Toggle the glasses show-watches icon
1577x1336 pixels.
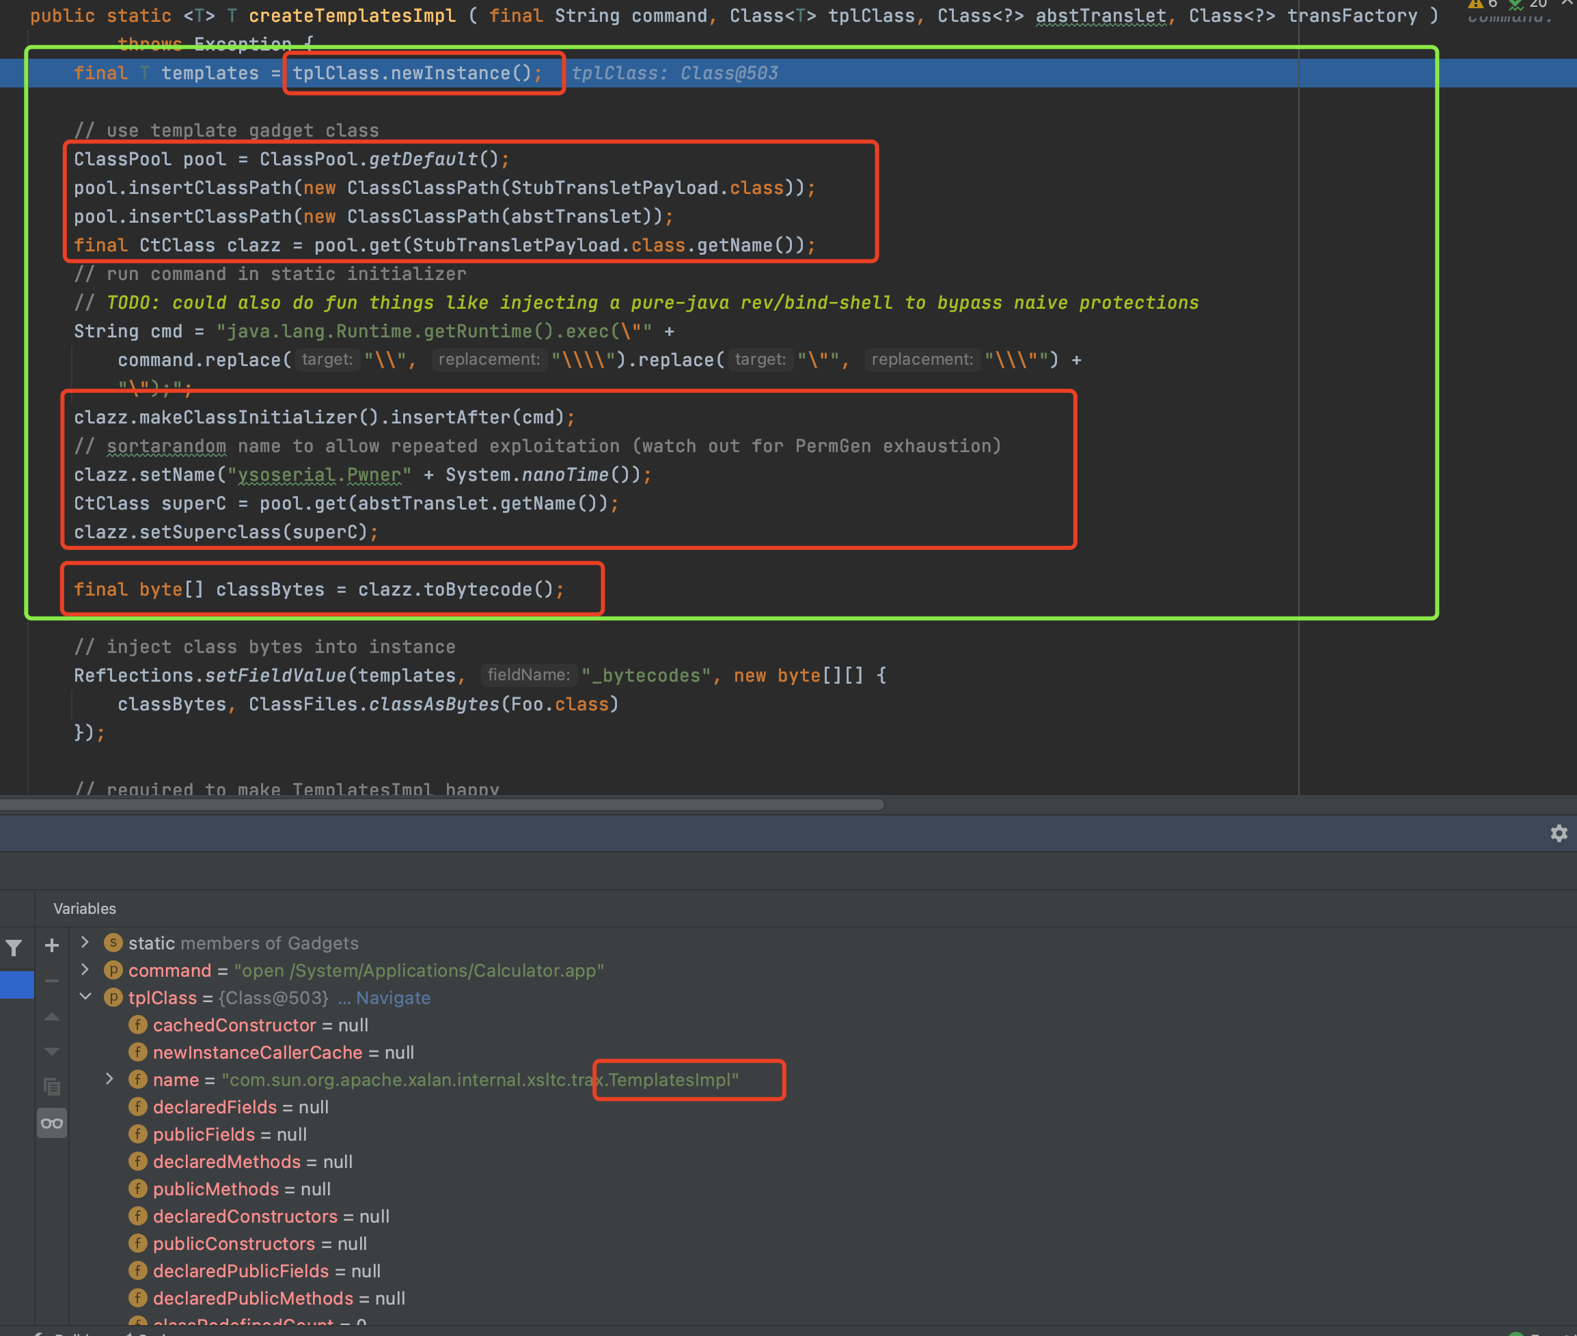pyautogui.click(x=52, y=1122)
